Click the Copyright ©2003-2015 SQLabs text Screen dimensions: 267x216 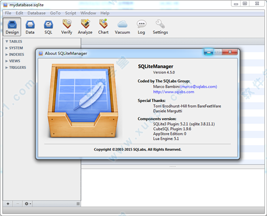tap(138, 149)
